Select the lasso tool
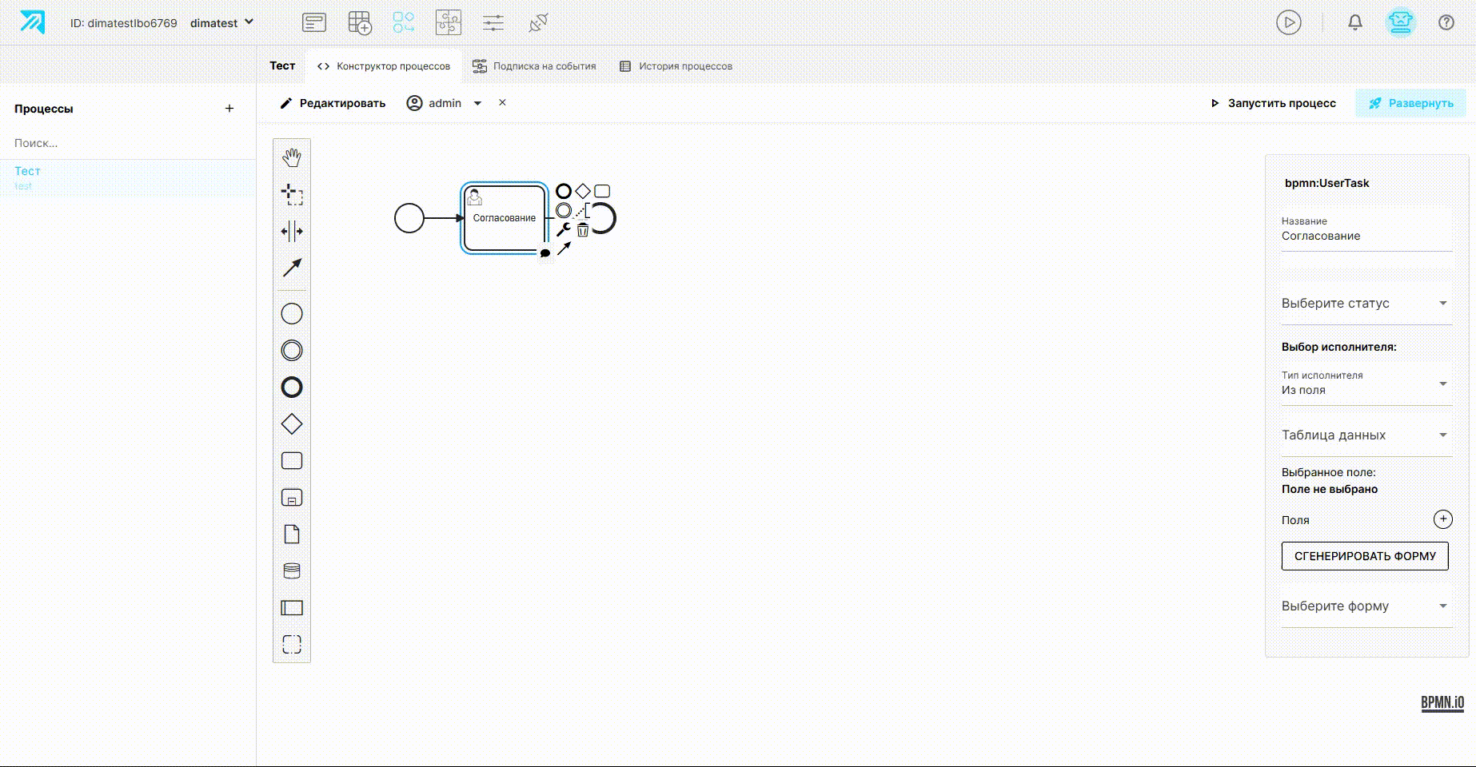 coord(292,194)
